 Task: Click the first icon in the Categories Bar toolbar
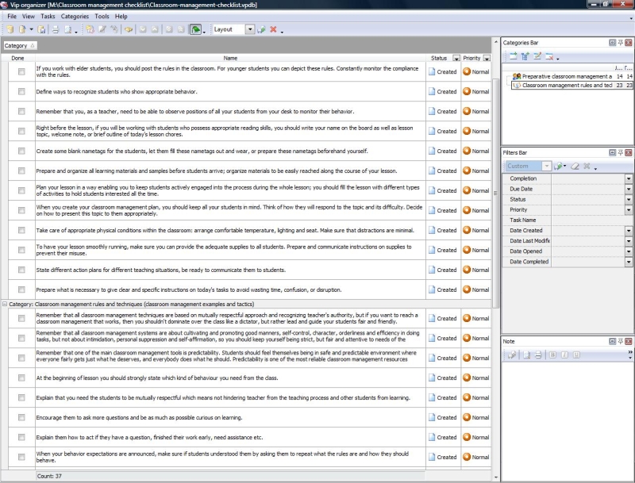(x=514, y=56)
